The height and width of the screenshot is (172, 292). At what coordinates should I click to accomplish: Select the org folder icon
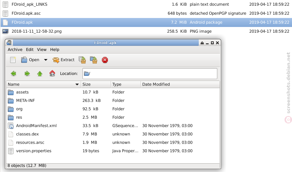(11, 109)
